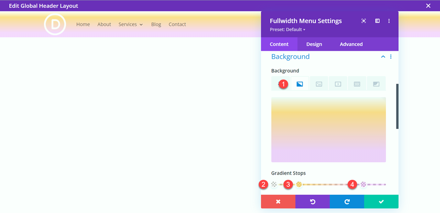This screenshot has height=213, width=440.
Task: Open the About menu link
Action: point(104,24)
